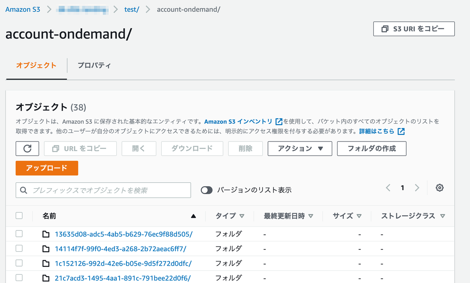Open folder 14114f7f-99f0-4ed3-a268-2b72aeac6ff7/
The image size is (470, 283).
tap(121, 249)
